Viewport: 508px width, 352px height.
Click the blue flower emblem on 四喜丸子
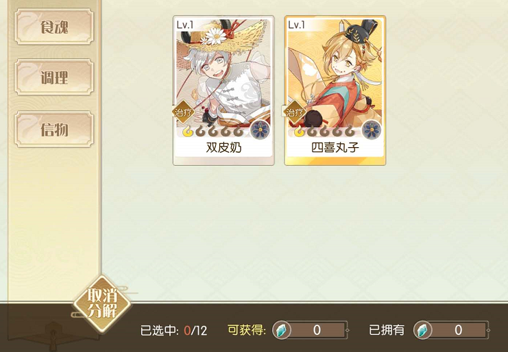(372, 130)
